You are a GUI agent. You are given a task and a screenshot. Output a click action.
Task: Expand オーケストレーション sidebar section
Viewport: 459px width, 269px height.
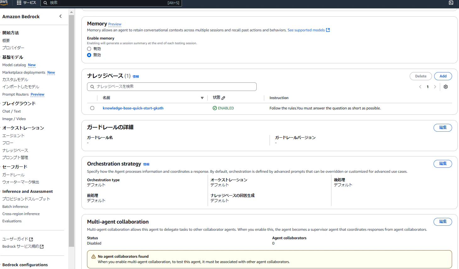(x=23, y=128)
